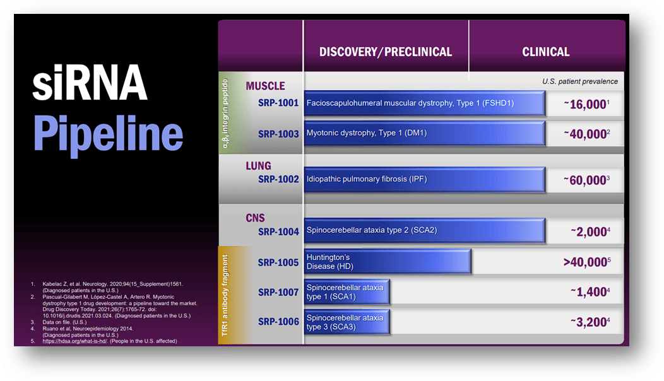The width and height of the screenshot is (664, 381).
Task: Select the CLINICAL column header
Action: coord(545,52)
